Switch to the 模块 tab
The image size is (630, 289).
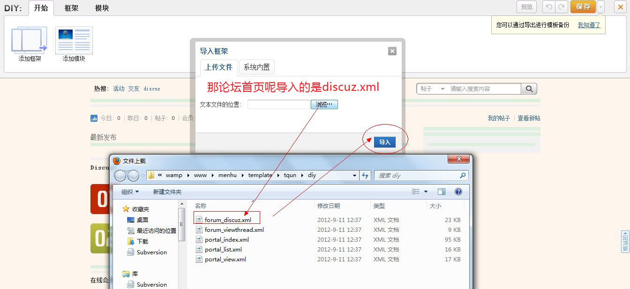coord(102,8)
